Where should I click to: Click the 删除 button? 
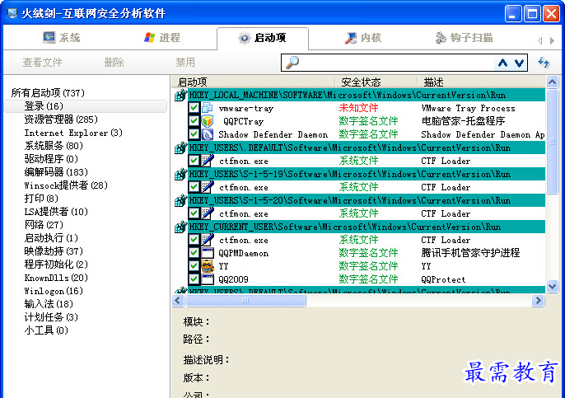click(114, 63)
